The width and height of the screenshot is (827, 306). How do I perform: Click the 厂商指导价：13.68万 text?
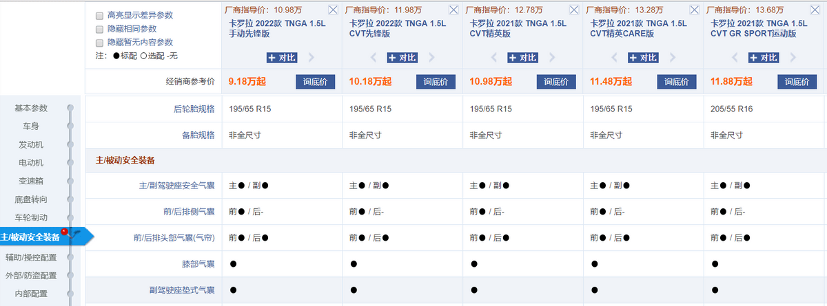click(746, 10)
